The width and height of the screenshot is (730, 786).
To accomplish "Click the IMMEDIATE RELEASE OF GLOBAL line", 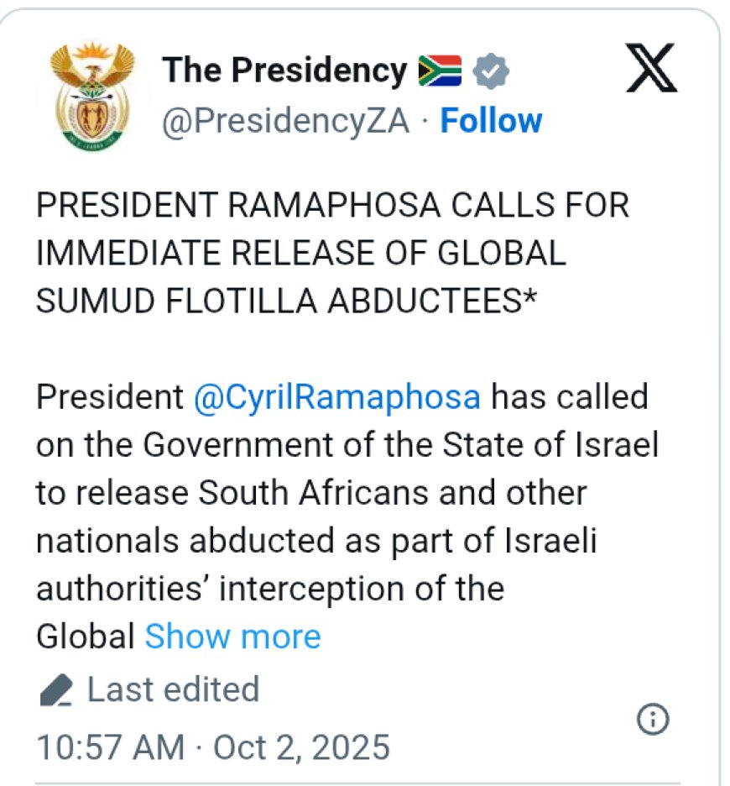I will click(300, 253).
